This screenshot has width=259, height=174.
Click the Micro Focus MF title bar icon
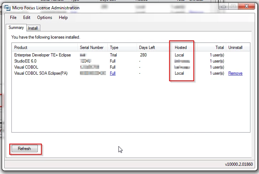tap(7, 8)
